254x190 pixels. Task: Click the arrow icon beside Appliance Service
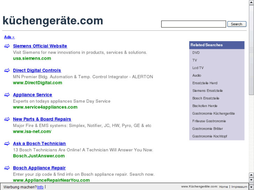click(x=7, y=95)
